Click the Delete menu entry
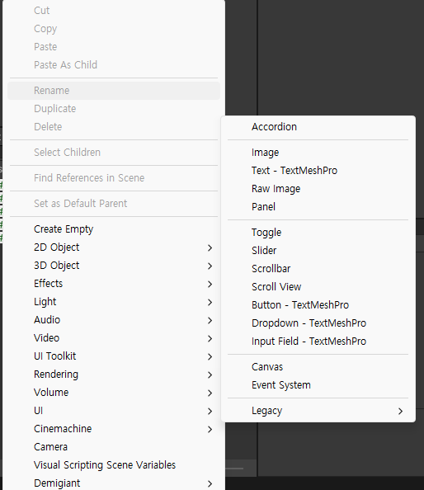Viewport: 424px width, 490px height. (114, 126)
